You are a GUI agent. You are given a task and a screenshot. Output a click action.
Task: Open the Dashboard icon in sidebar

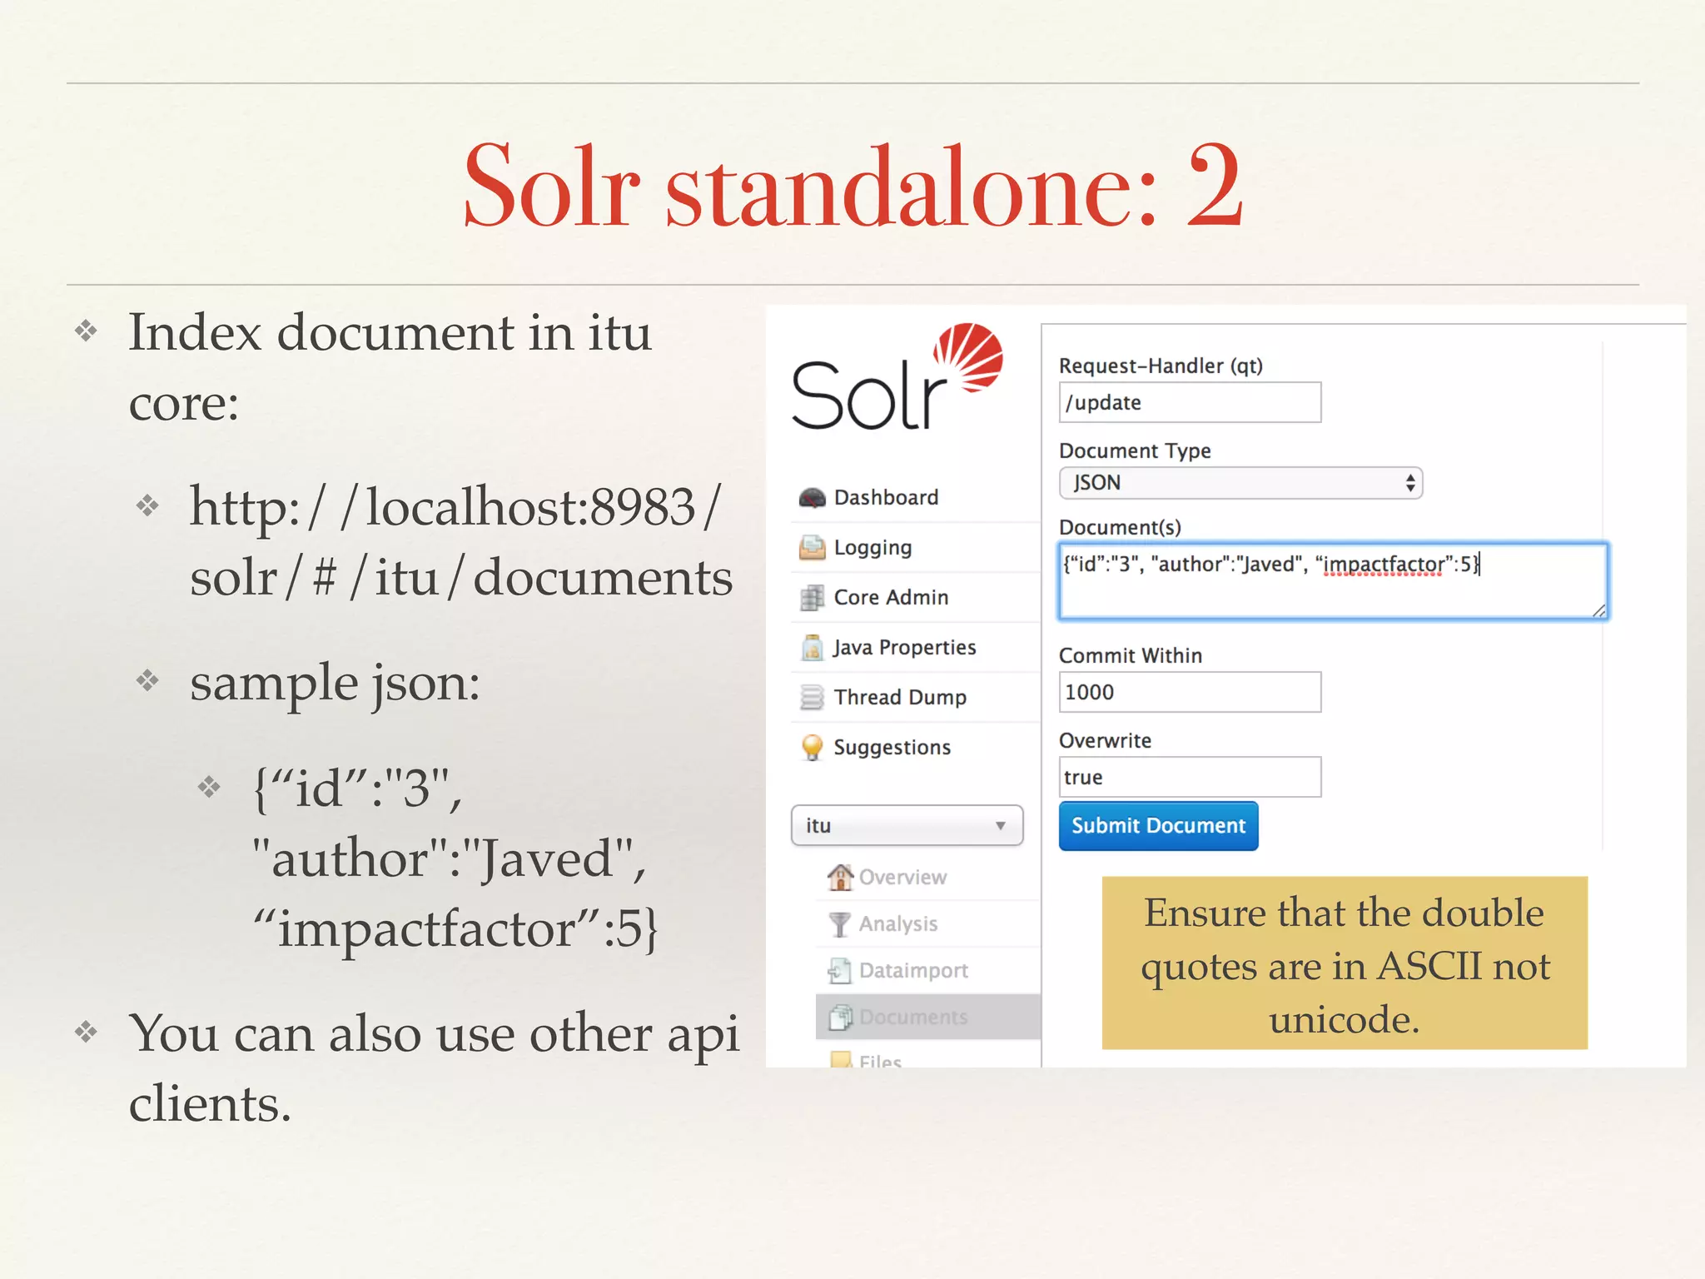tap(812, 497)
